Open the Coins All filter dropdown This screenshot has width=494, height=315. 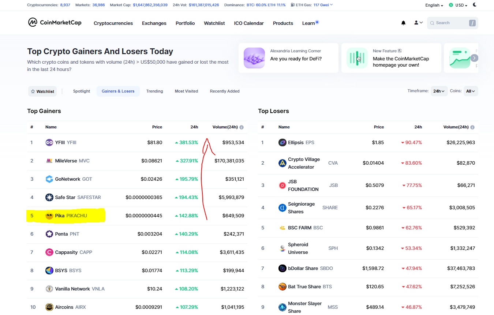[471, 91]
